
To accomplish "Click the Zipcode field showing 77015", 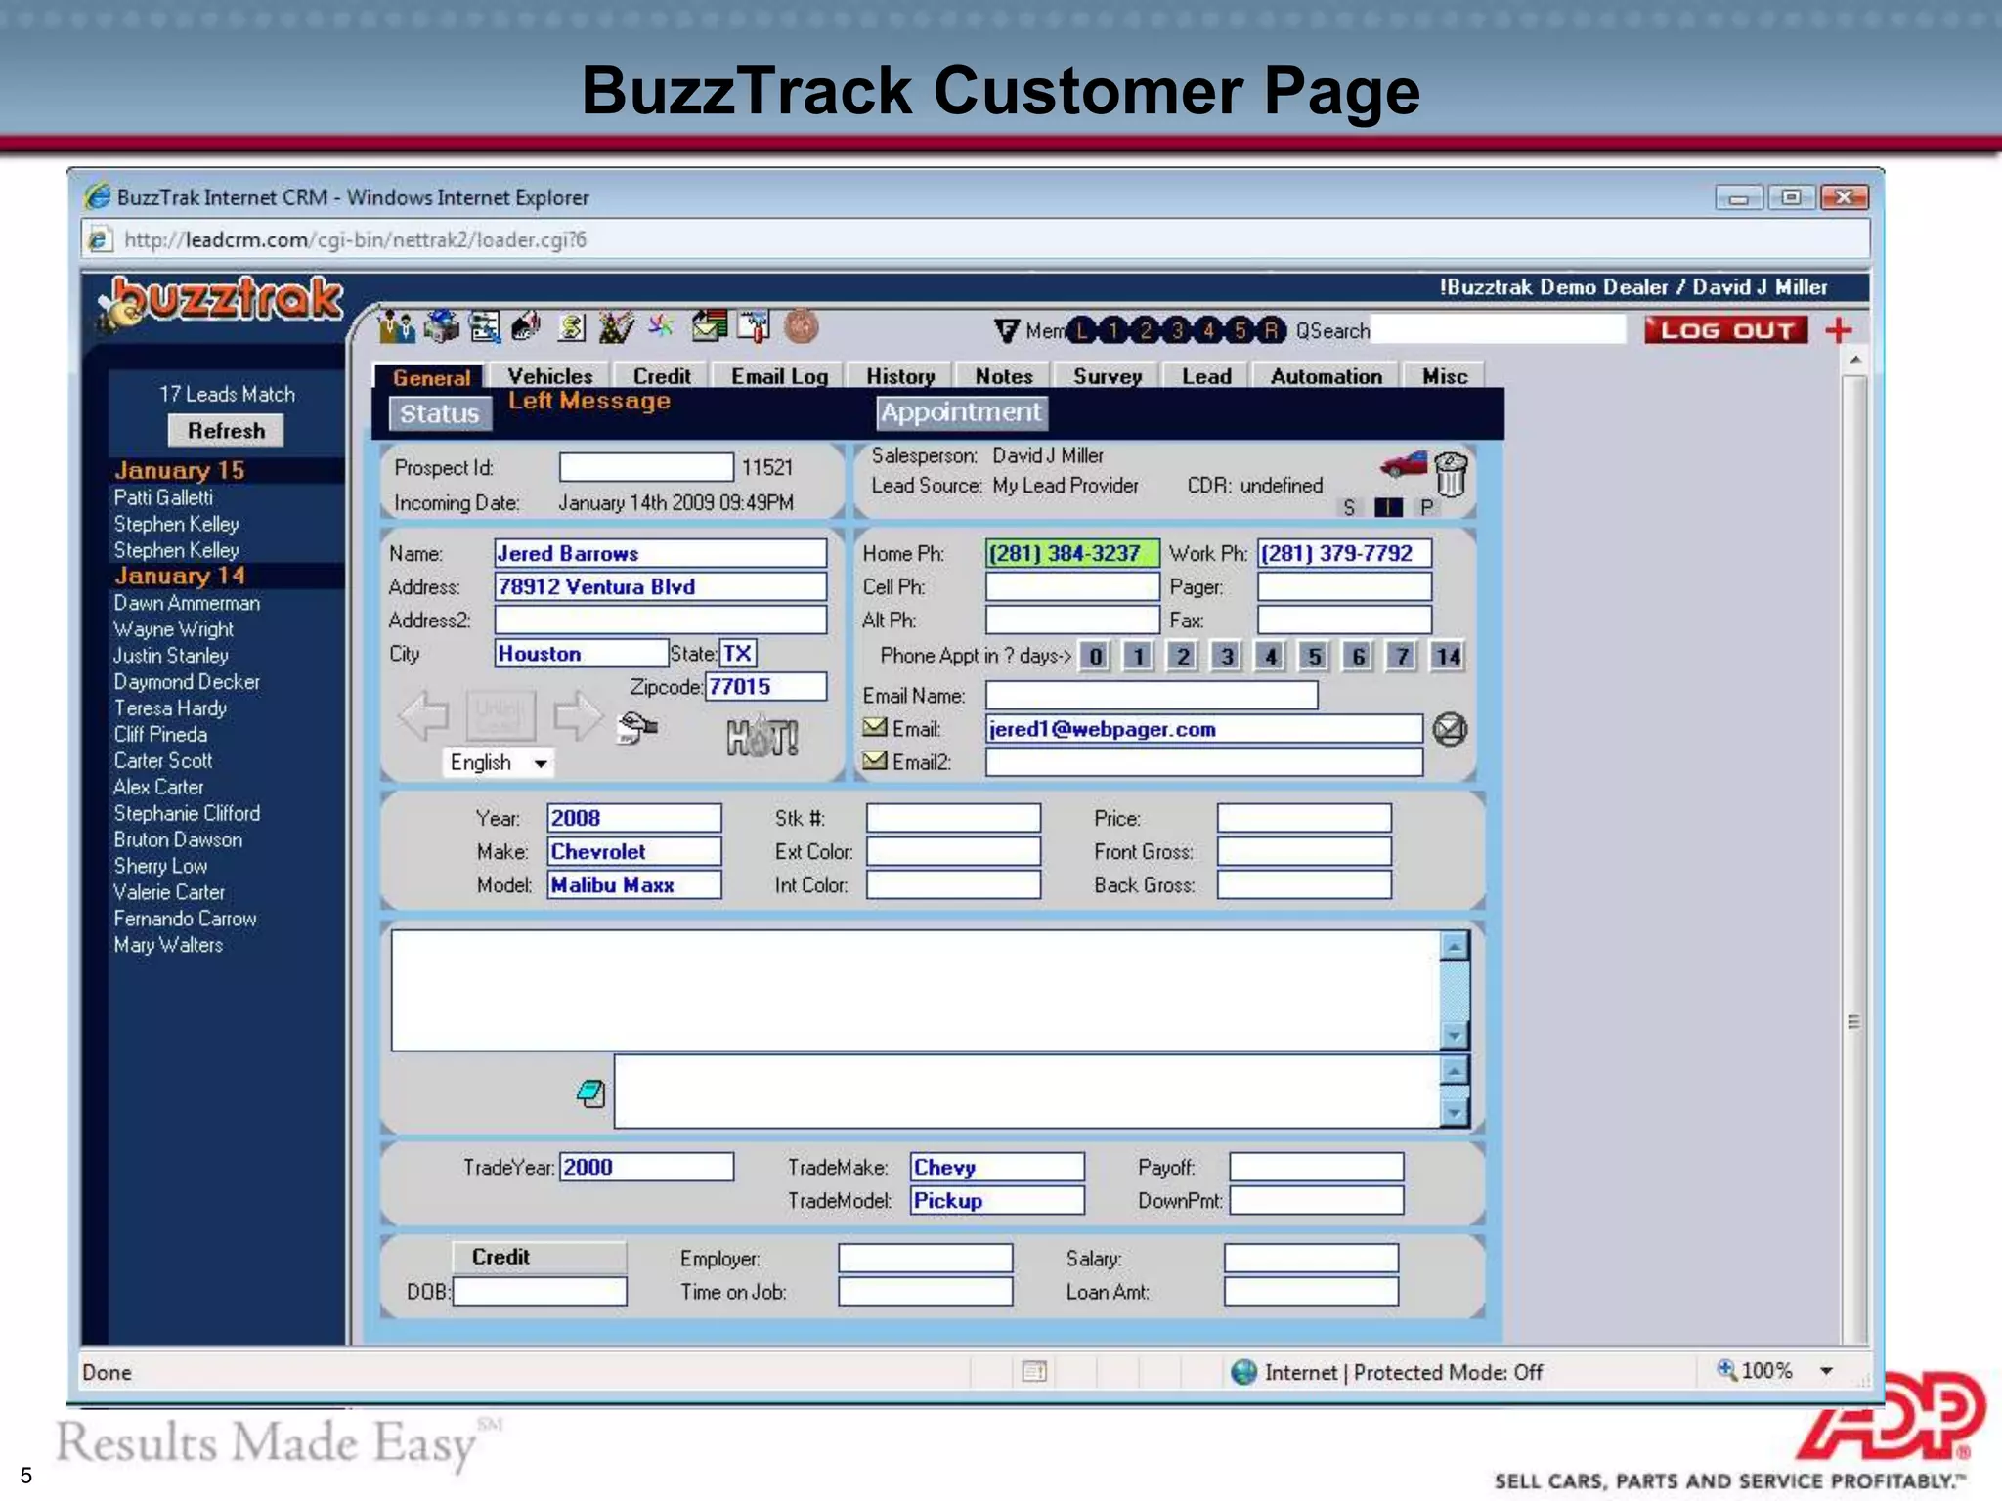I will pyautogui.click(x=766, y=686).
